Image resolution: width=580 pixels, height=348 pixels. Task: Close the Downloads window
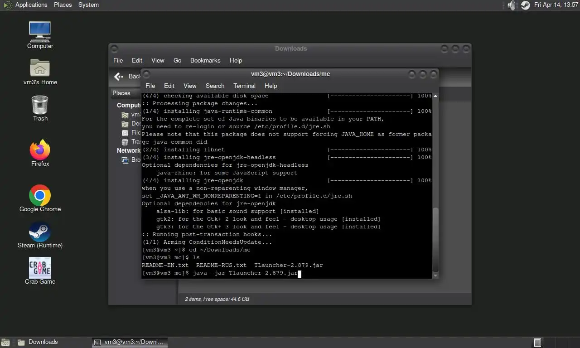pyautogui.click(x=466, y=48)
